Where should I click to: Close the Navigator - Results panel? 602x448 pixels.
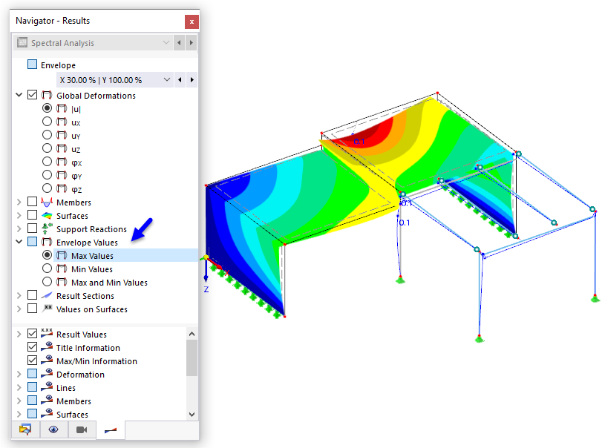192,22
